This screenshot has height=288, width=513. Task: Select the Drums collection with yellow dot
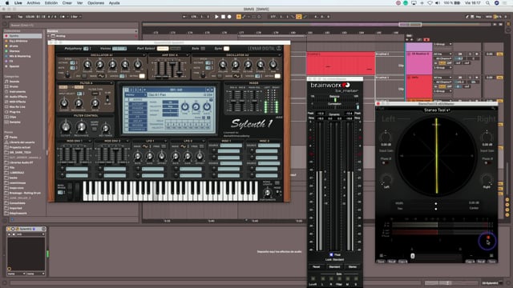pos(14,46)
